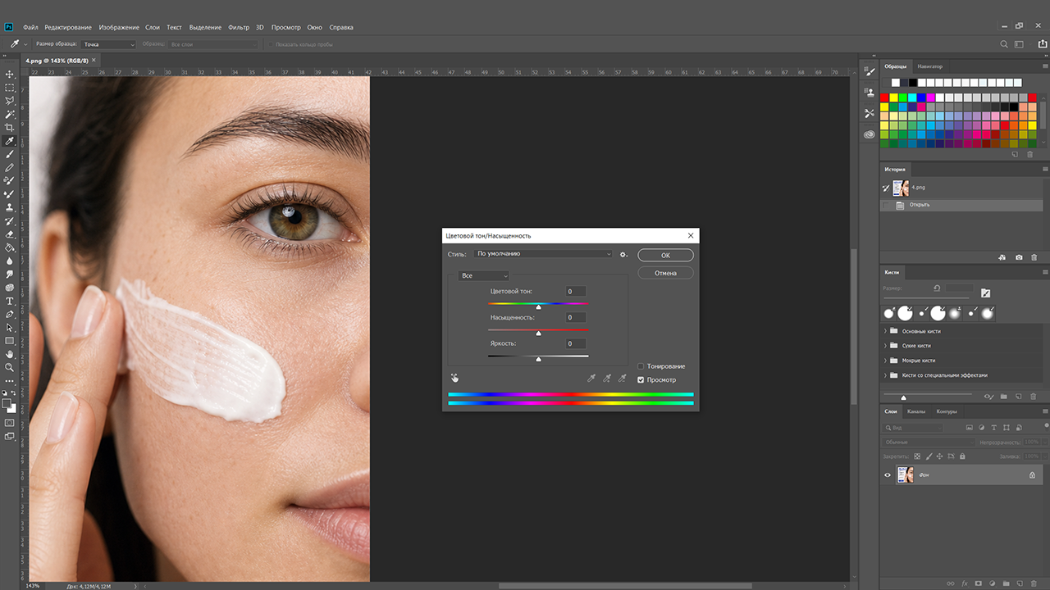This screenshot has width=1050, height=590.
Task: Click the Яркость slider handle
Action: click(x=538, y=359)
